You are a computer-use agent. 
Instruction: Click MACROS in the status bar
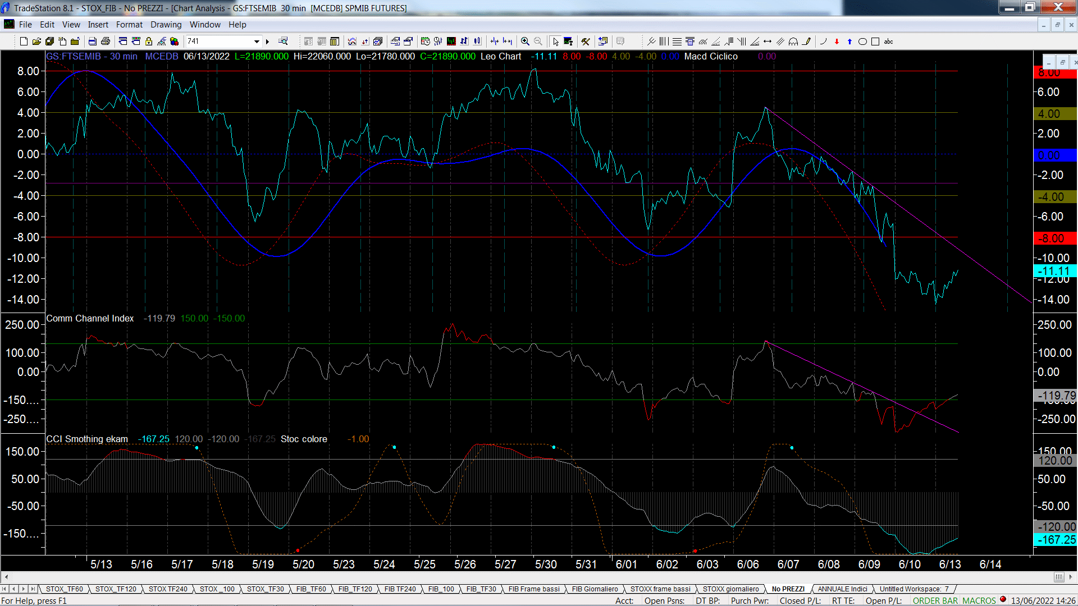[x=979, y=600]
